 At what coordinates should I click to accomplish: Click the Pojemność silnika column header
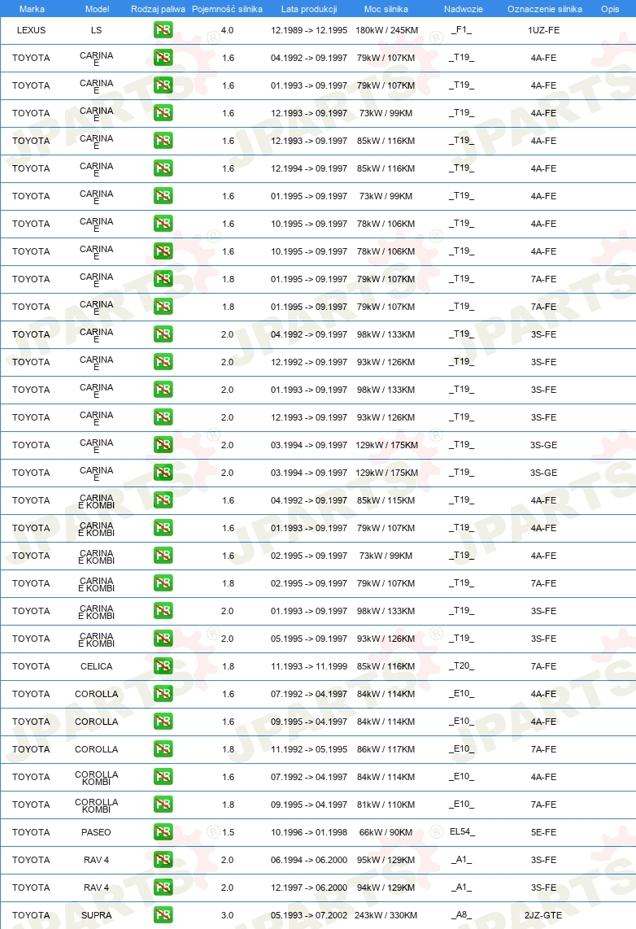228,9
